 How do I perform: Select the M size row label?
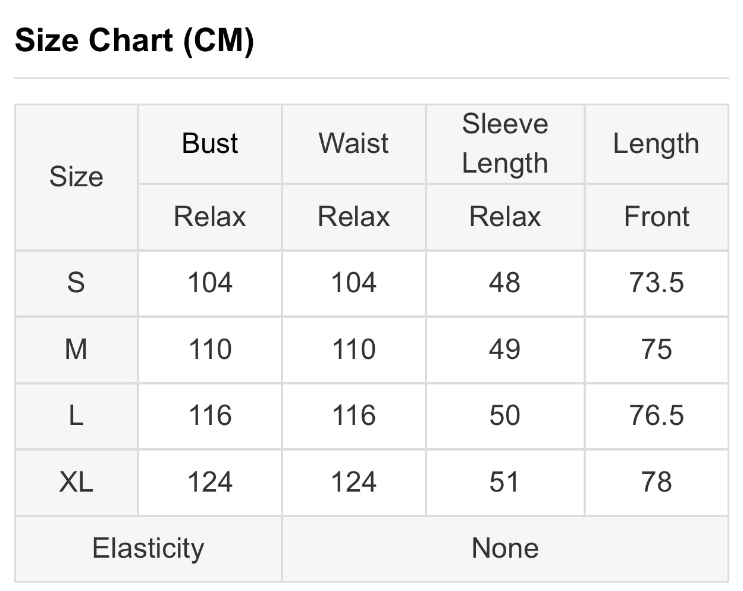[x=76, y=349]
